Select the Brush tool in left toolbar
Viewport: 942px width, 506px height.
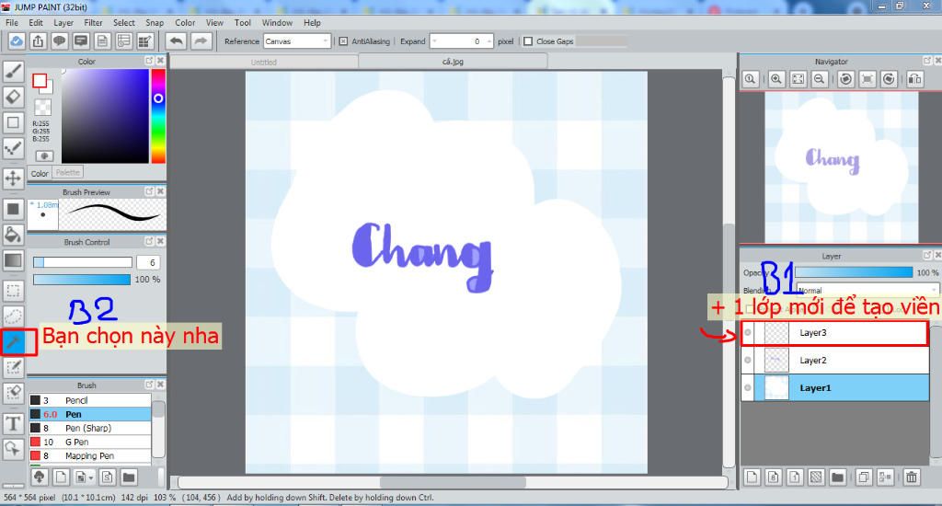[x=13, y=72]
